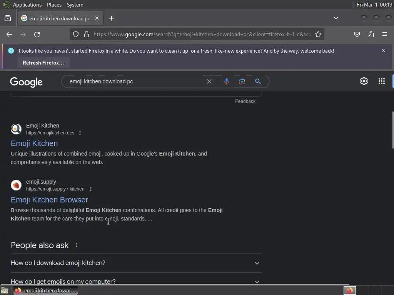394x295 pixels.
Task: Open the Places menu
Action: point(54,5)
